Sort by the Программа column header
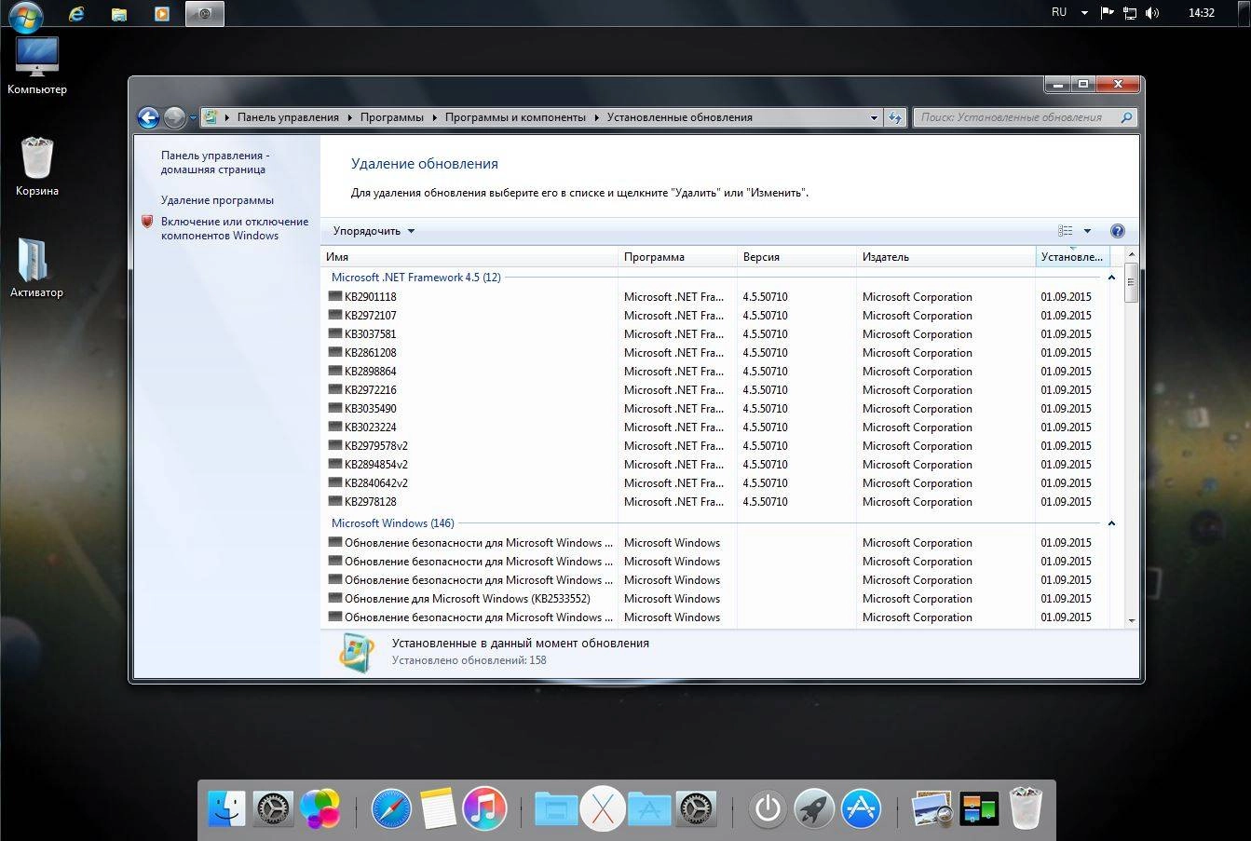The height and width of the screenshot is (841, 1251). (x=678, y=257)
